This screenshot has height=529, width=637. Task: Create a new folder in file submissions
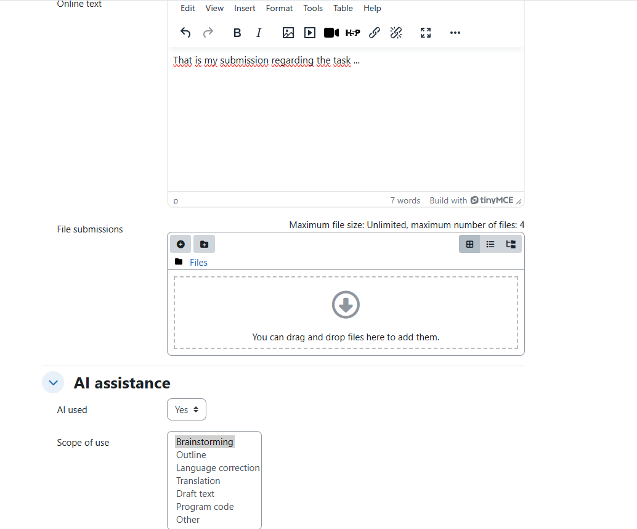(x=205, y=244)
